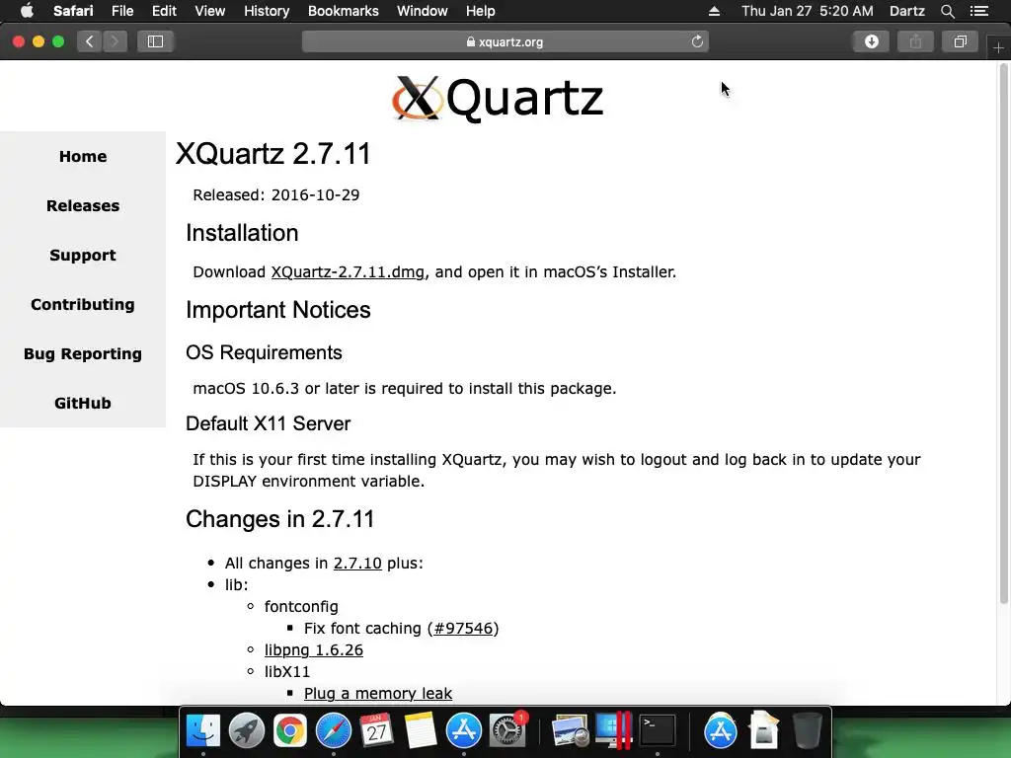Go forward with Safari's forward arrow

[x=115, y=41]
